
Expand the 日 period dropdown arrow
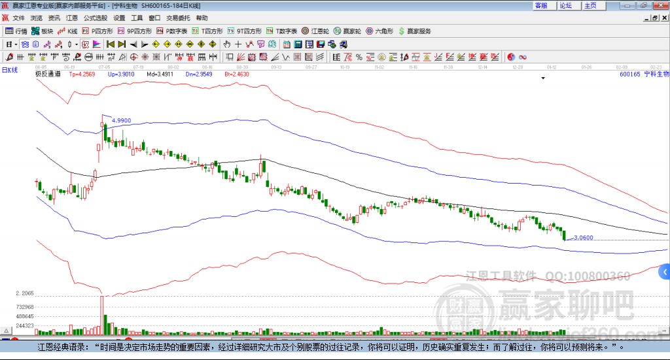pos(16,44)
